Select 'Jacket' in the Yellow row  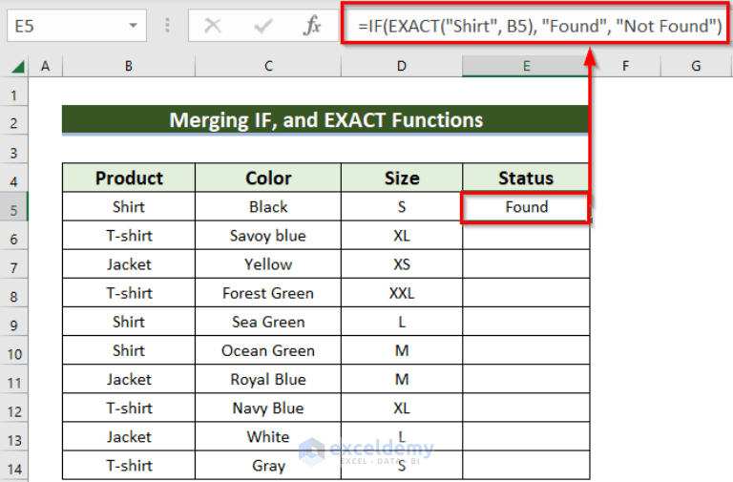(x=129, y=264)
